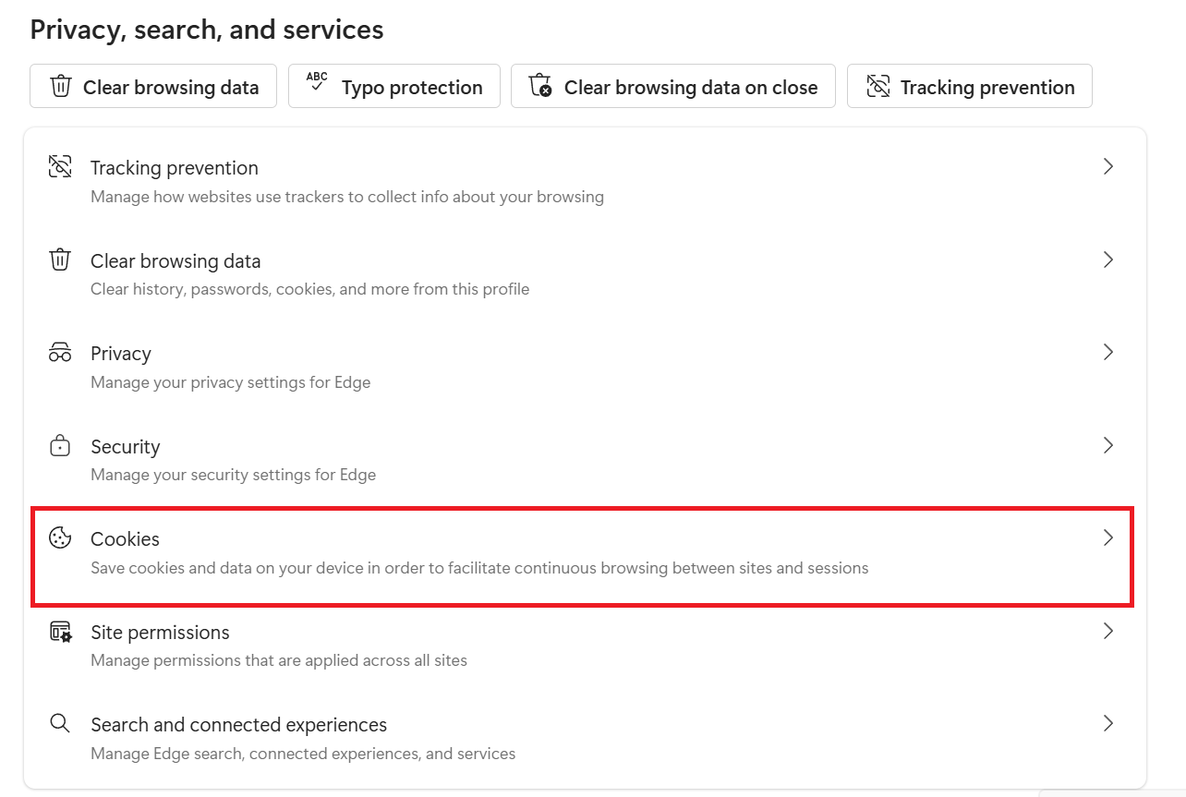Screen dimensions: 1186x797
Task: Click the Tracking prevention row's tracker icon
Action: tap(60, 167)
